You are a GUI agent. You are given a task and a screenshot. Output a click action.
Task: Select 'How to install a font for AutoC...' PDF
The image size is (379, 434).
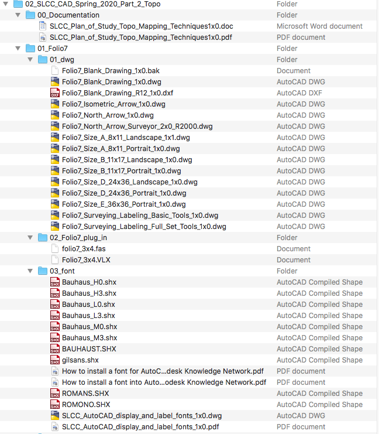click(163, 371)
